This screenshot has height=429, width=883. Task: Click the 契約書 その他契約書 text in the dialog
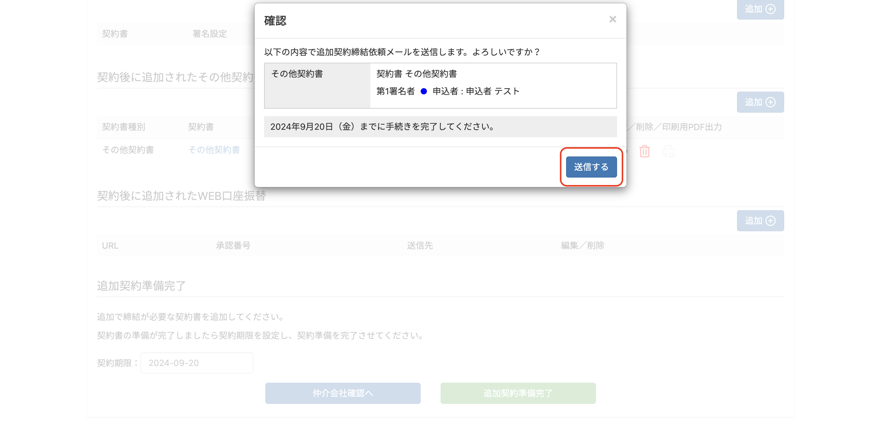416,74
